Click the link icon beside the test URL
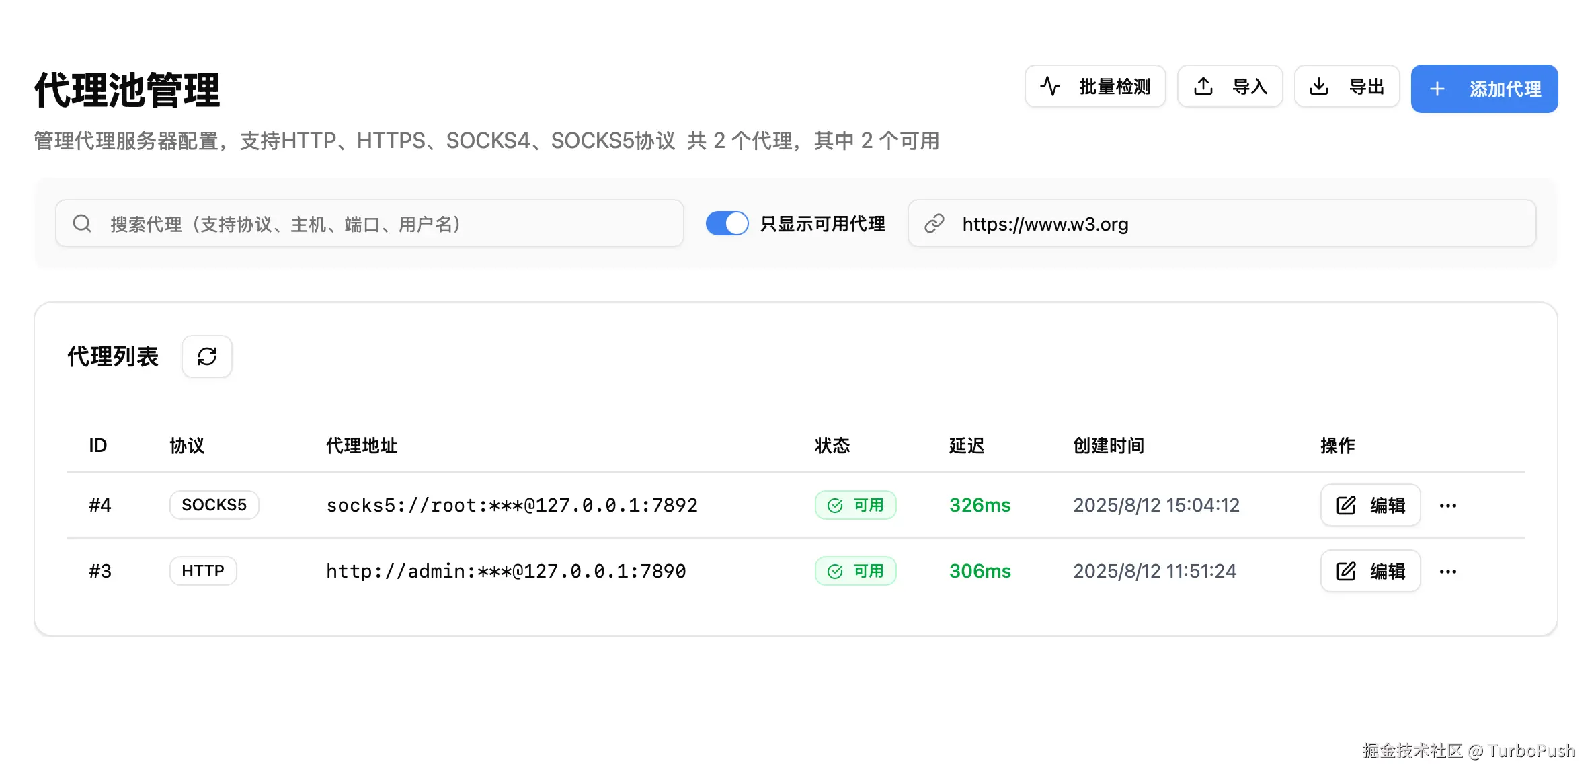 click(934, 223)
